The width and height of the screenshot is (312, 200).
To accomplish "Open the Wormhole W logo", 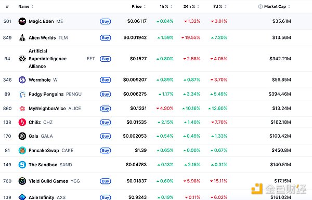I will click(22, 79).
